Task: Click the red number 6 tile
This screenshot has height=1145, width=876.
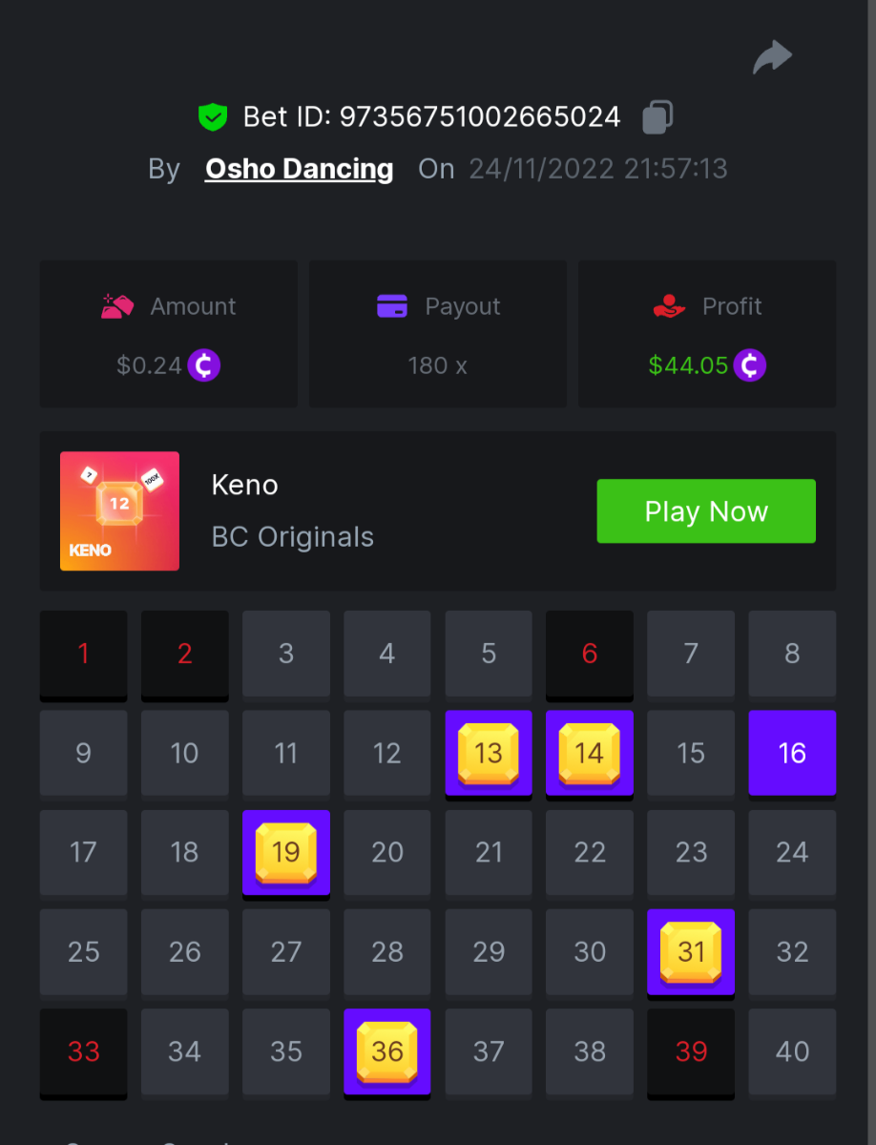Action: (x=590, y=654)
